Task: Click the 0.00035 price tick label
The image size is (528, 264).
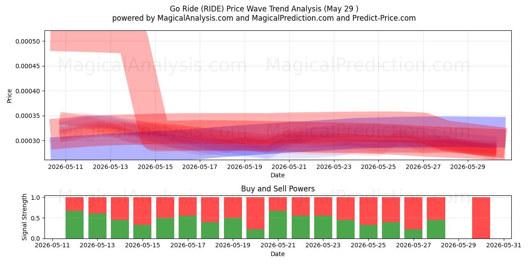Action: coord(27,116)
